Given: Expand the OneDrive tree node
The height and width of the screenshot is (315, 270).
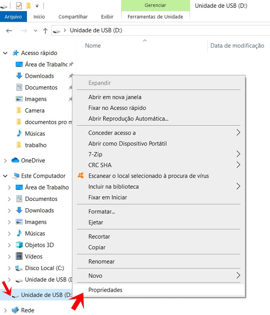Looking at the screenshot, I should pyautogui.click(x=5, y=160).
